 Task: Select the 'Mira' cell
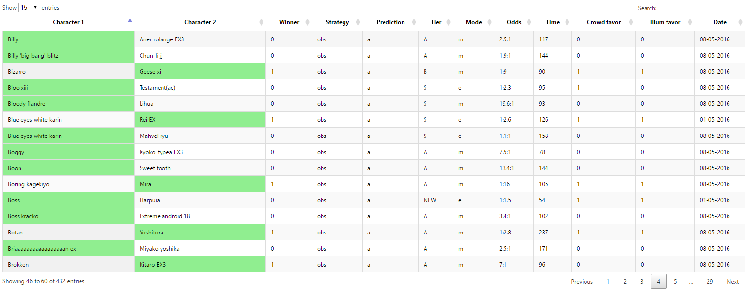pos(200,184)
